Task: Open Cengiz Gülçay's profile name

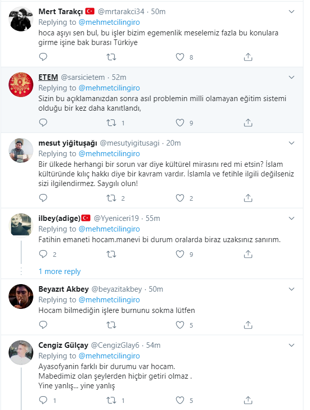Action: pyautogui.click(x=63, y=345)
